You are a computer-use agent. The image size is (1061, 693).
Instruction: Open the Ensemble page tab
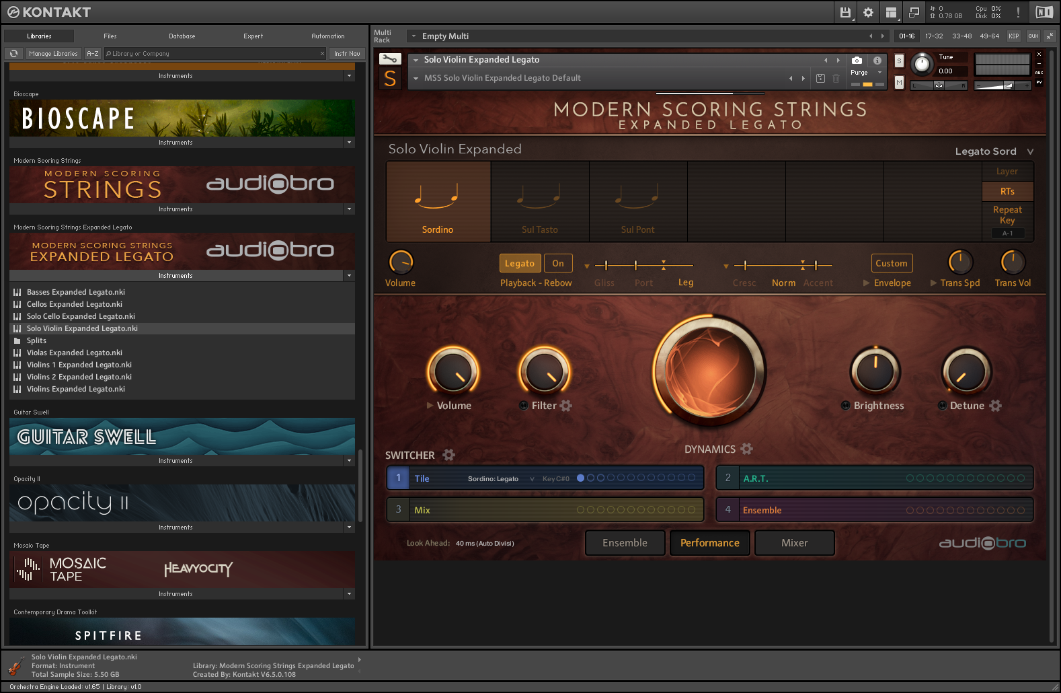click(x=625, y=543)
